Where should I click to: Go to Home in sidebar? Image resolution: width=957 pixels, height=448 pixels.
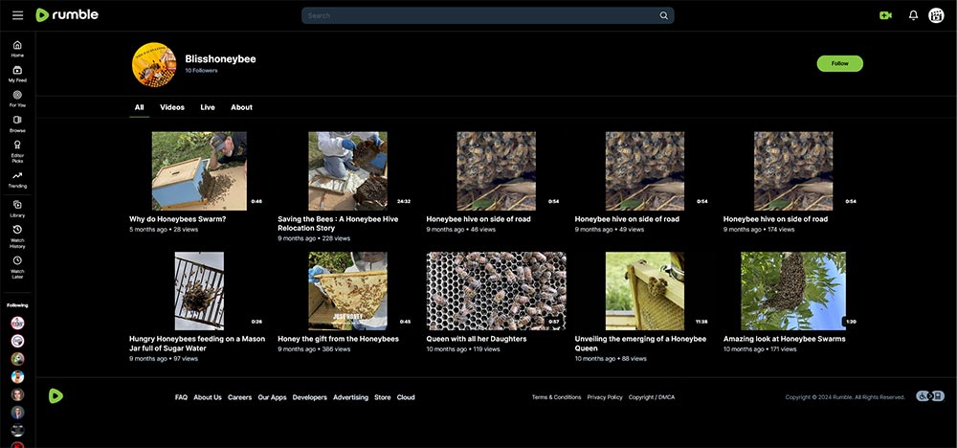(x=17, y=49)
